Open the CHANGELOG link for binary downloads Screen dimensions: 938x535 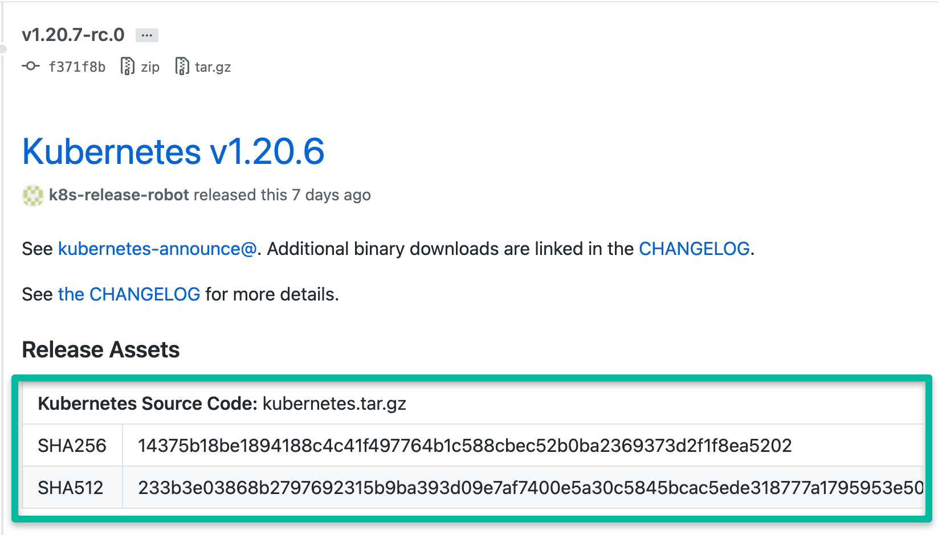click(x=694, y=249)
